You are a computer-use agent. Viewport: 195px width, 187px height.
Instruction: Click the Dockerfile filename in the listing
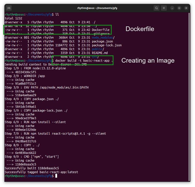pyautogui.click(x=100, y=30)
